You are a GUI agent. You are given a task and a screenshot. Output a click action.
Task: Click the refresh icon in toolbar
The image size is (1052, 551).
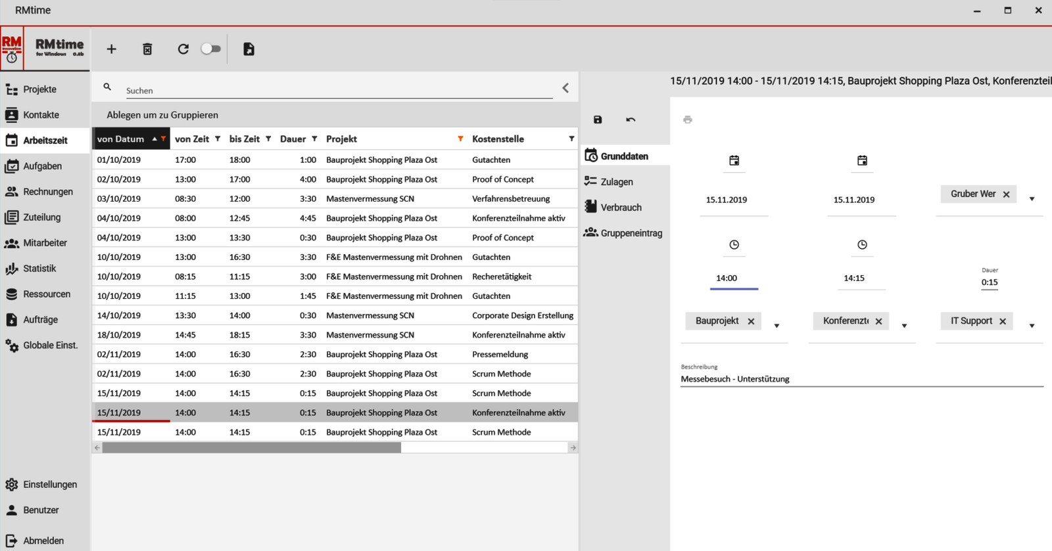coord(183,49)
